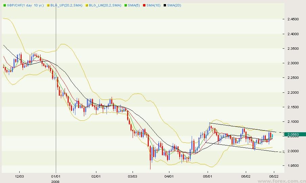
Task: Select the 03/03 date axis label
Action: pyautogui.click(x=133, y=176)
